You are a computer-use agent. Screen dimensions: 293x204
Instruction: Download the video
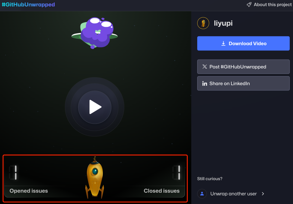[243, 43]
